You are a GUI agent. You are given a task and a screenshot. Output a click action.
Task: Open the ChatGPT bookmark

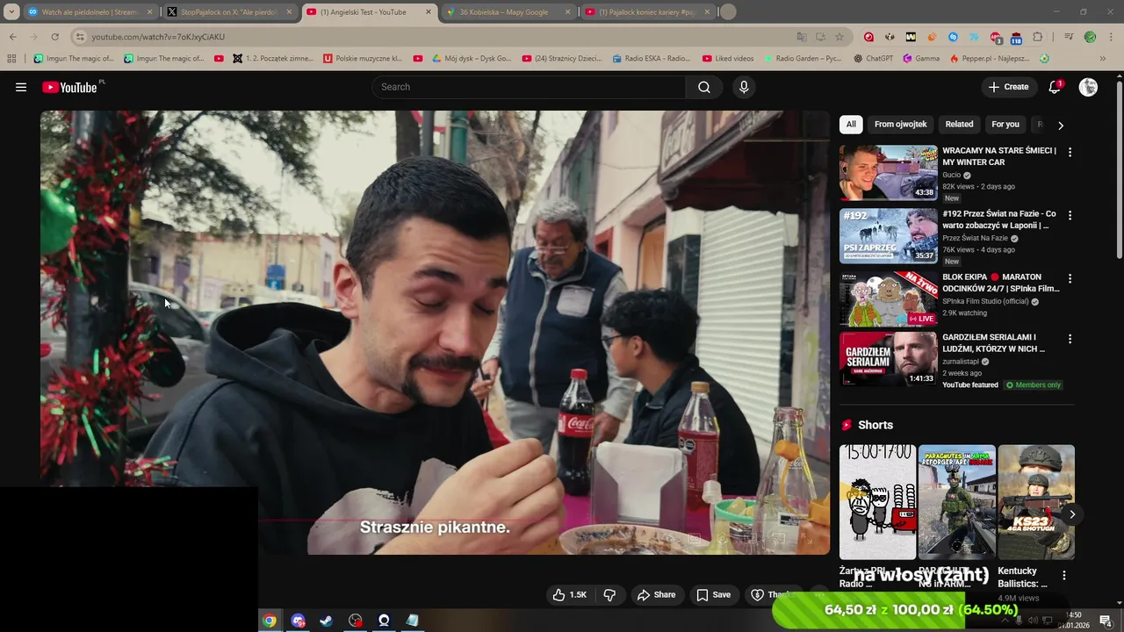click(x=873, y=59)
